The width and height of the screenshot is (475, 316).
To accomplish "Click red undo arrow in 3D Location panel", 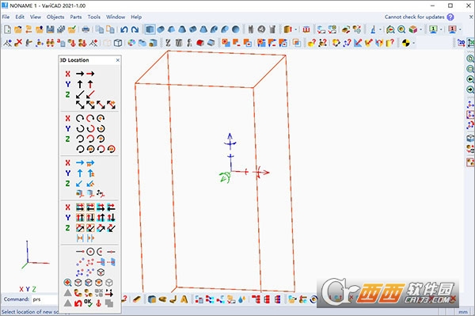I will (x=78, y=303).
